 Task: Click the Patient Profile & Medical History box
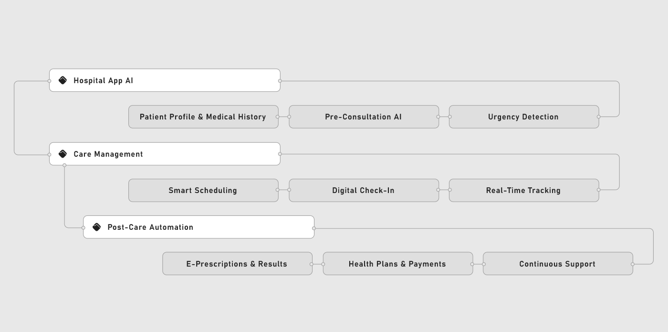click(x=203, y=117)
